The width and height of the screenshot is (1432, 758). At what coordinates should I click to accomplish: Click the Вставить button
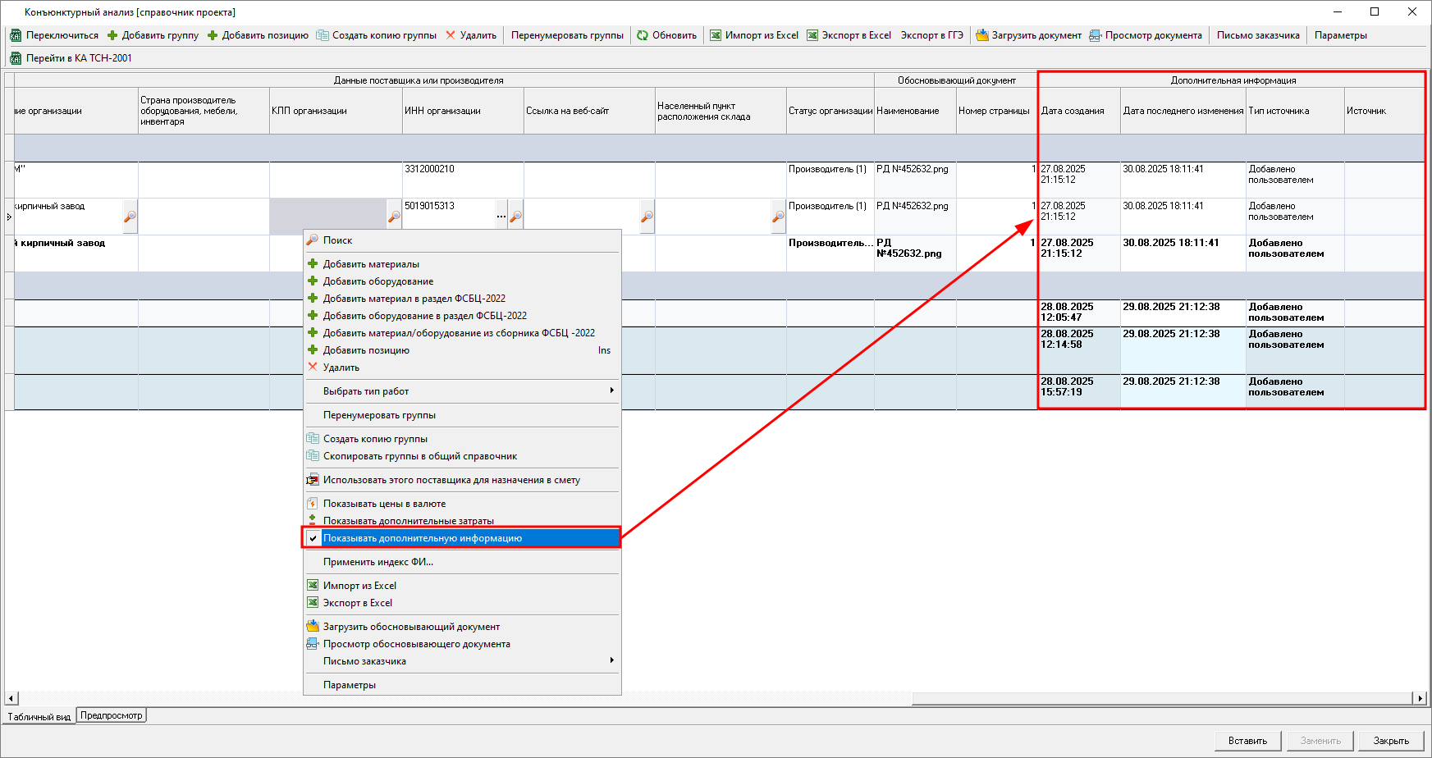tap(1247, 741)
